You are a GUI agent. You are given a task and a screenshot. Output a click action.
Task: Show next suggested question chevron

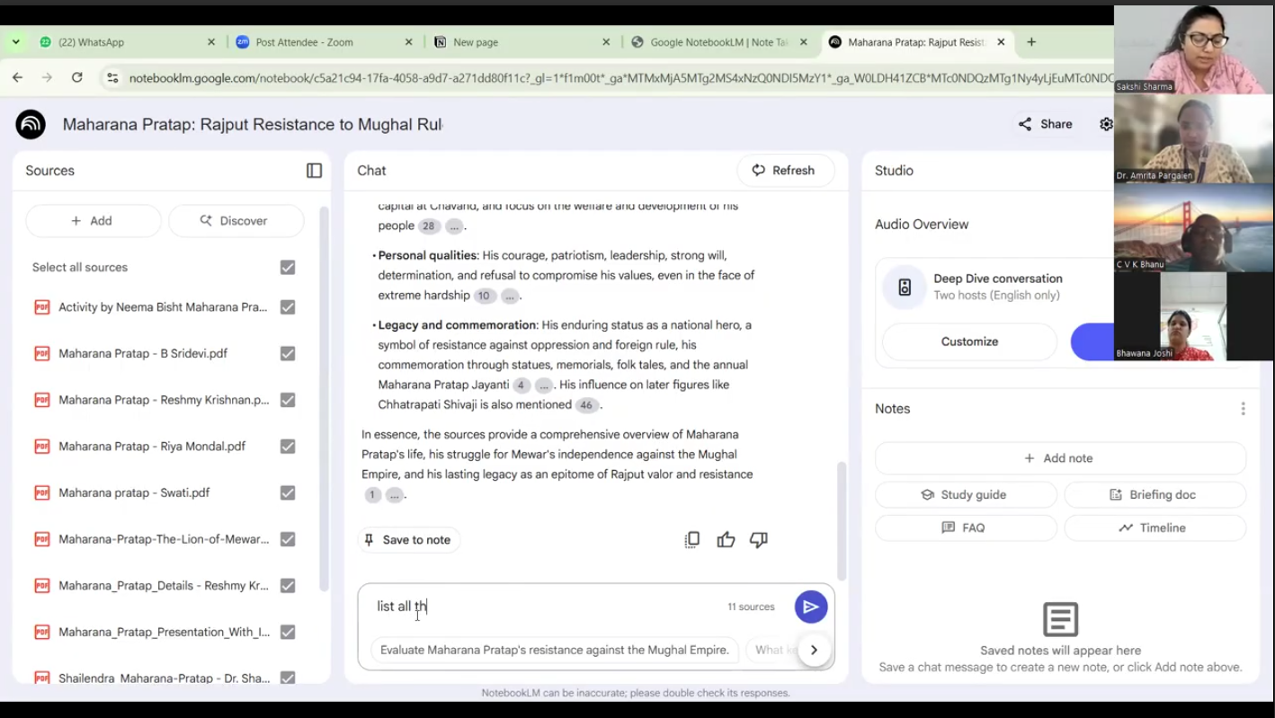pos(814,650)
